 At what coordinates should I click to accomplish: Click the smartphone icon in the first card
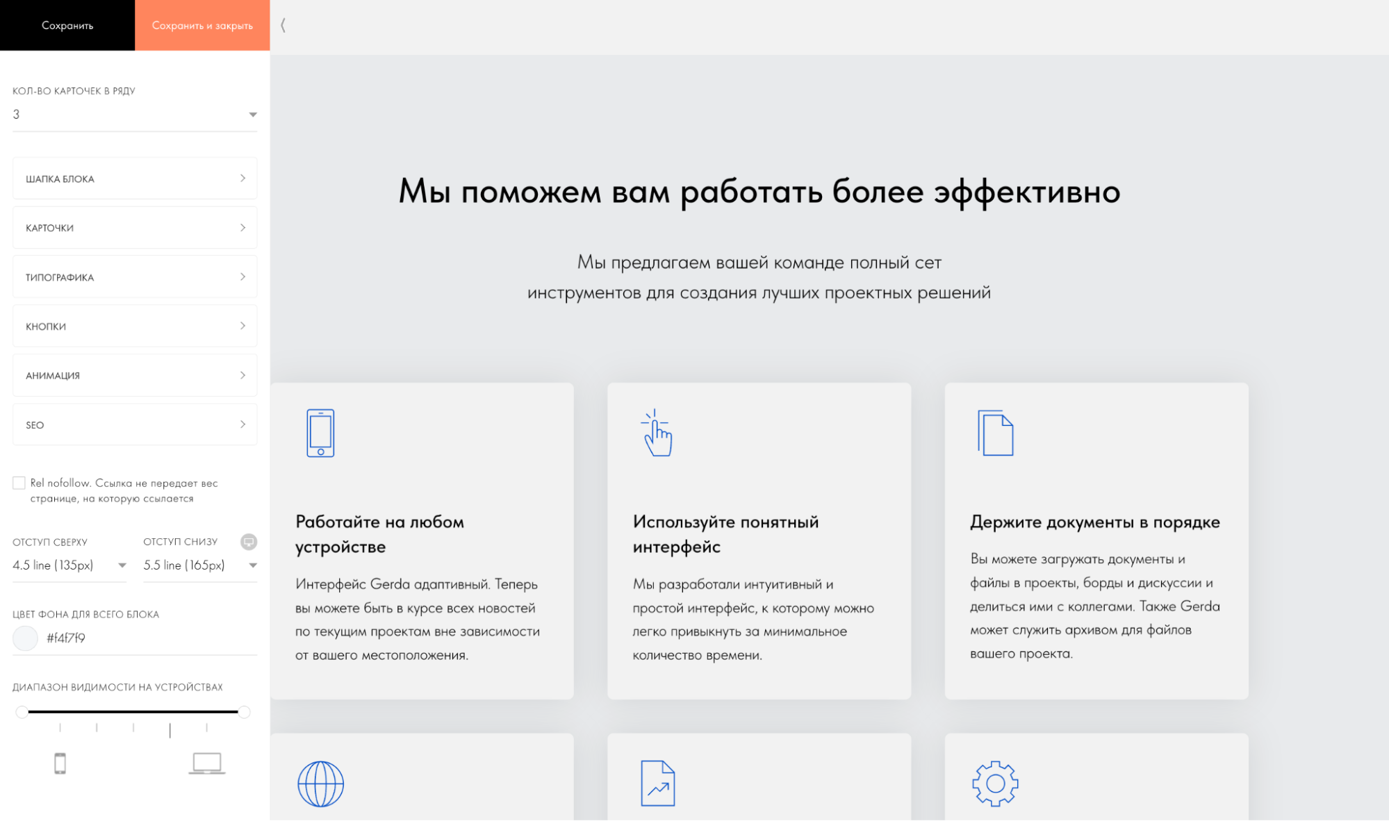(320, 433)
